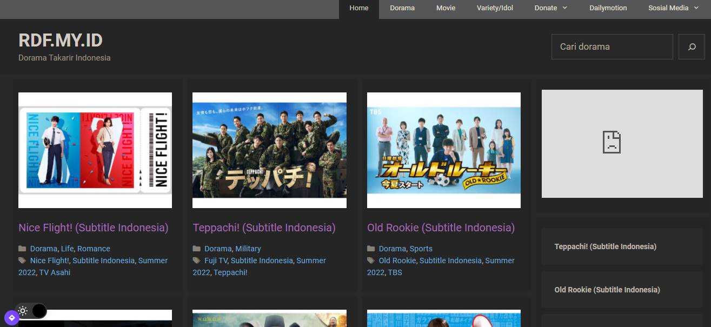Click the purple diamond floating icon
The image size is (711, 327).
click(11, 317)
